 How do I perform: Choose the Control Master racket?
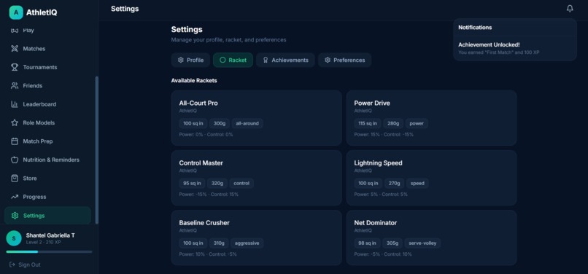pos(257,178)
